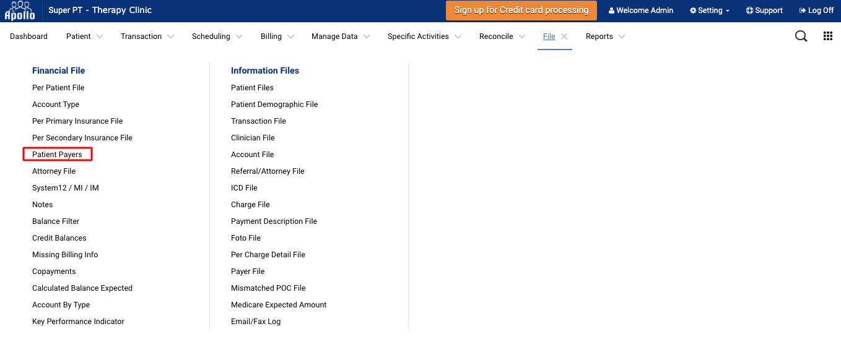Open Clinician File
Viewport: 841px width, 342px height.
tap(253, 138)
